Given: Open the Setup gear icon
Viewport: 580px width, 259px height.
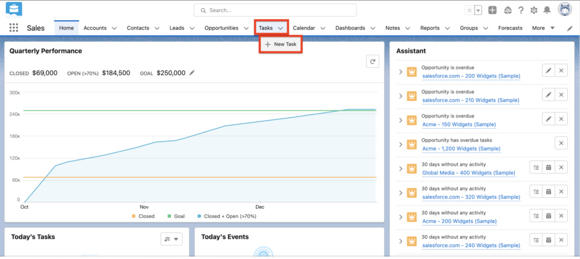Looking at the screenshot, I should coord(534,10).
